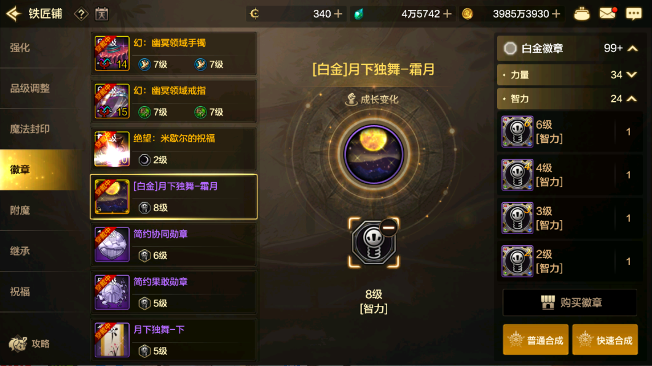652x366 pixels.
Task: Tap the plus next to 4万5742 gems
Action: pyautogui.click(x=447, y=13)
